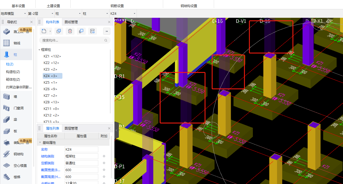Click the lock icon beside 装配式

pos(28,142)
